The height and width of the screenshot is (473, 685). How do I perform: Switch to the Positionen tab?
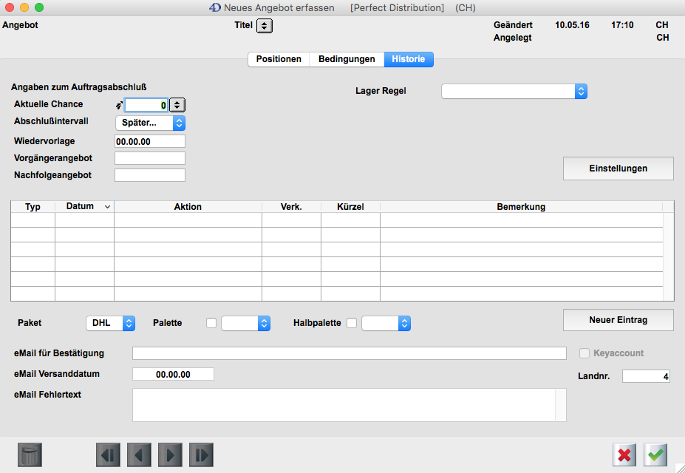279,59
